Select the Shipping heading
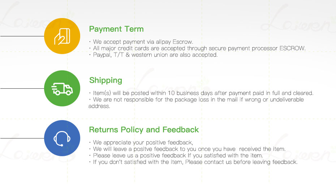Image resolution: width=336 pixels, height=184 pixels. coord(105,80)
